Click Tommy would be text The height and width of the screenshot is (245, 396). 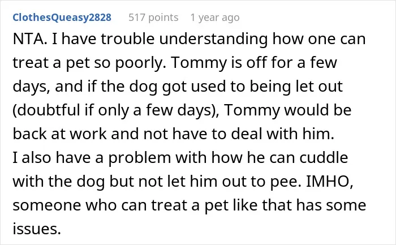point(287,110)
